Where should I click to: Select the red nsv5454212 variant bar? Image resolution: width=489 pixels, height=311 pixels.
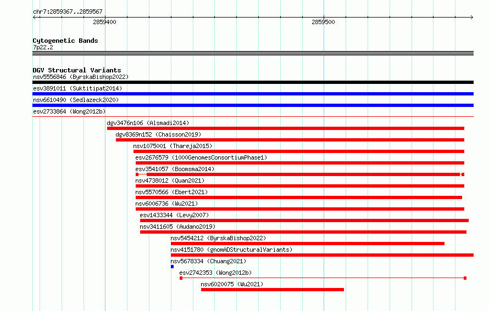click(308, 244)
